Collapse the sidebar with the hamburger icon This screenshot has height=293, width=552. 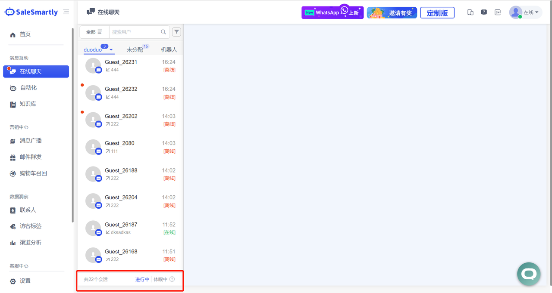tap(66, 12)
